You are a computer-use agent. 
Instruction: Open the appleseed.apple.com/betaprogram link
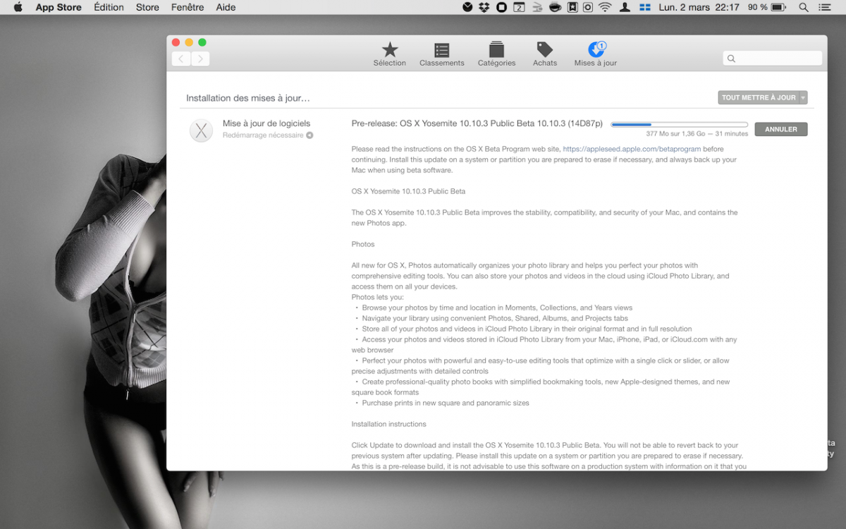point(632,149)
